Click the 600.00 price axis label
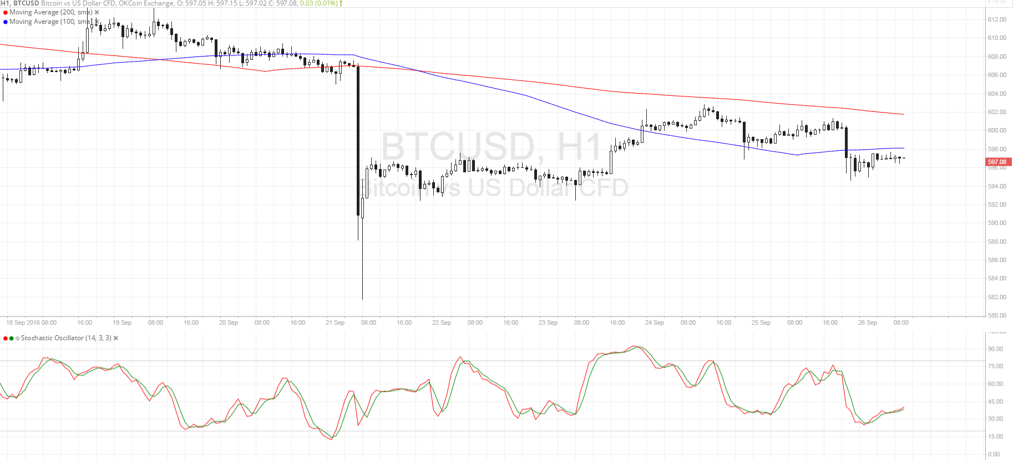Screen dimensions: 1013x461 (x=997, y=130)
